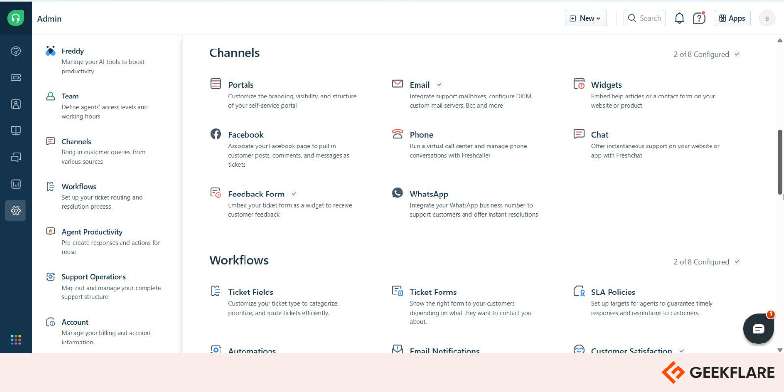The width and height of the screenshot is (784, 392).
Task: Select Support Operations in the admin sidebar
Action: (94, 277)
